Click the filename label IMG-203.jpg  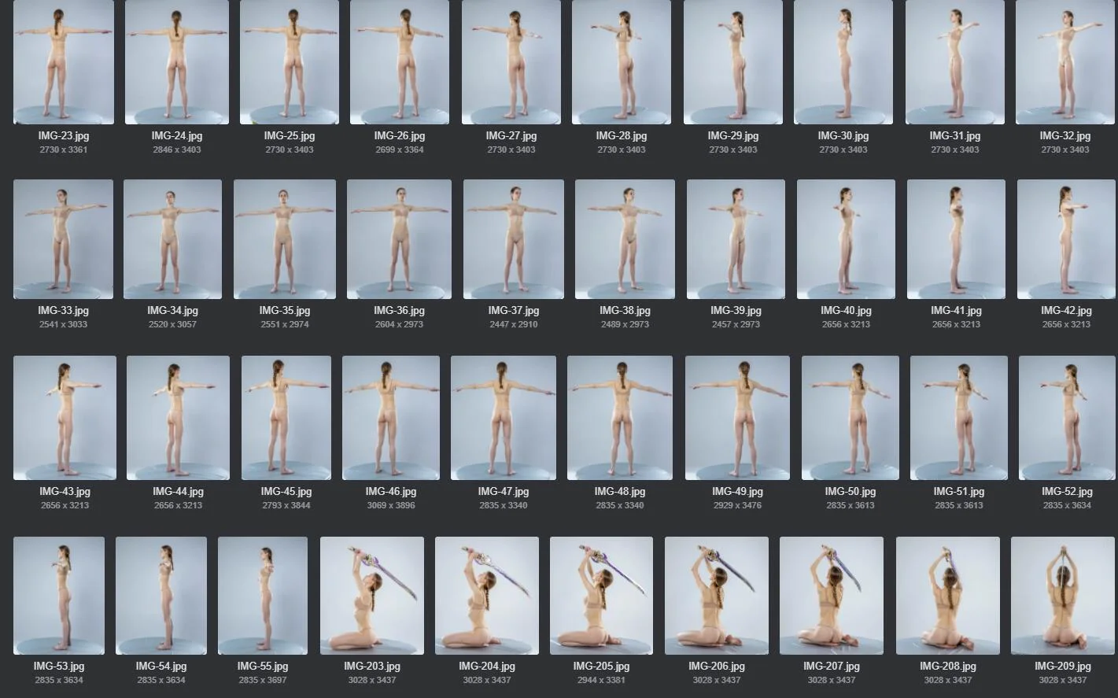tap(372, 667)
